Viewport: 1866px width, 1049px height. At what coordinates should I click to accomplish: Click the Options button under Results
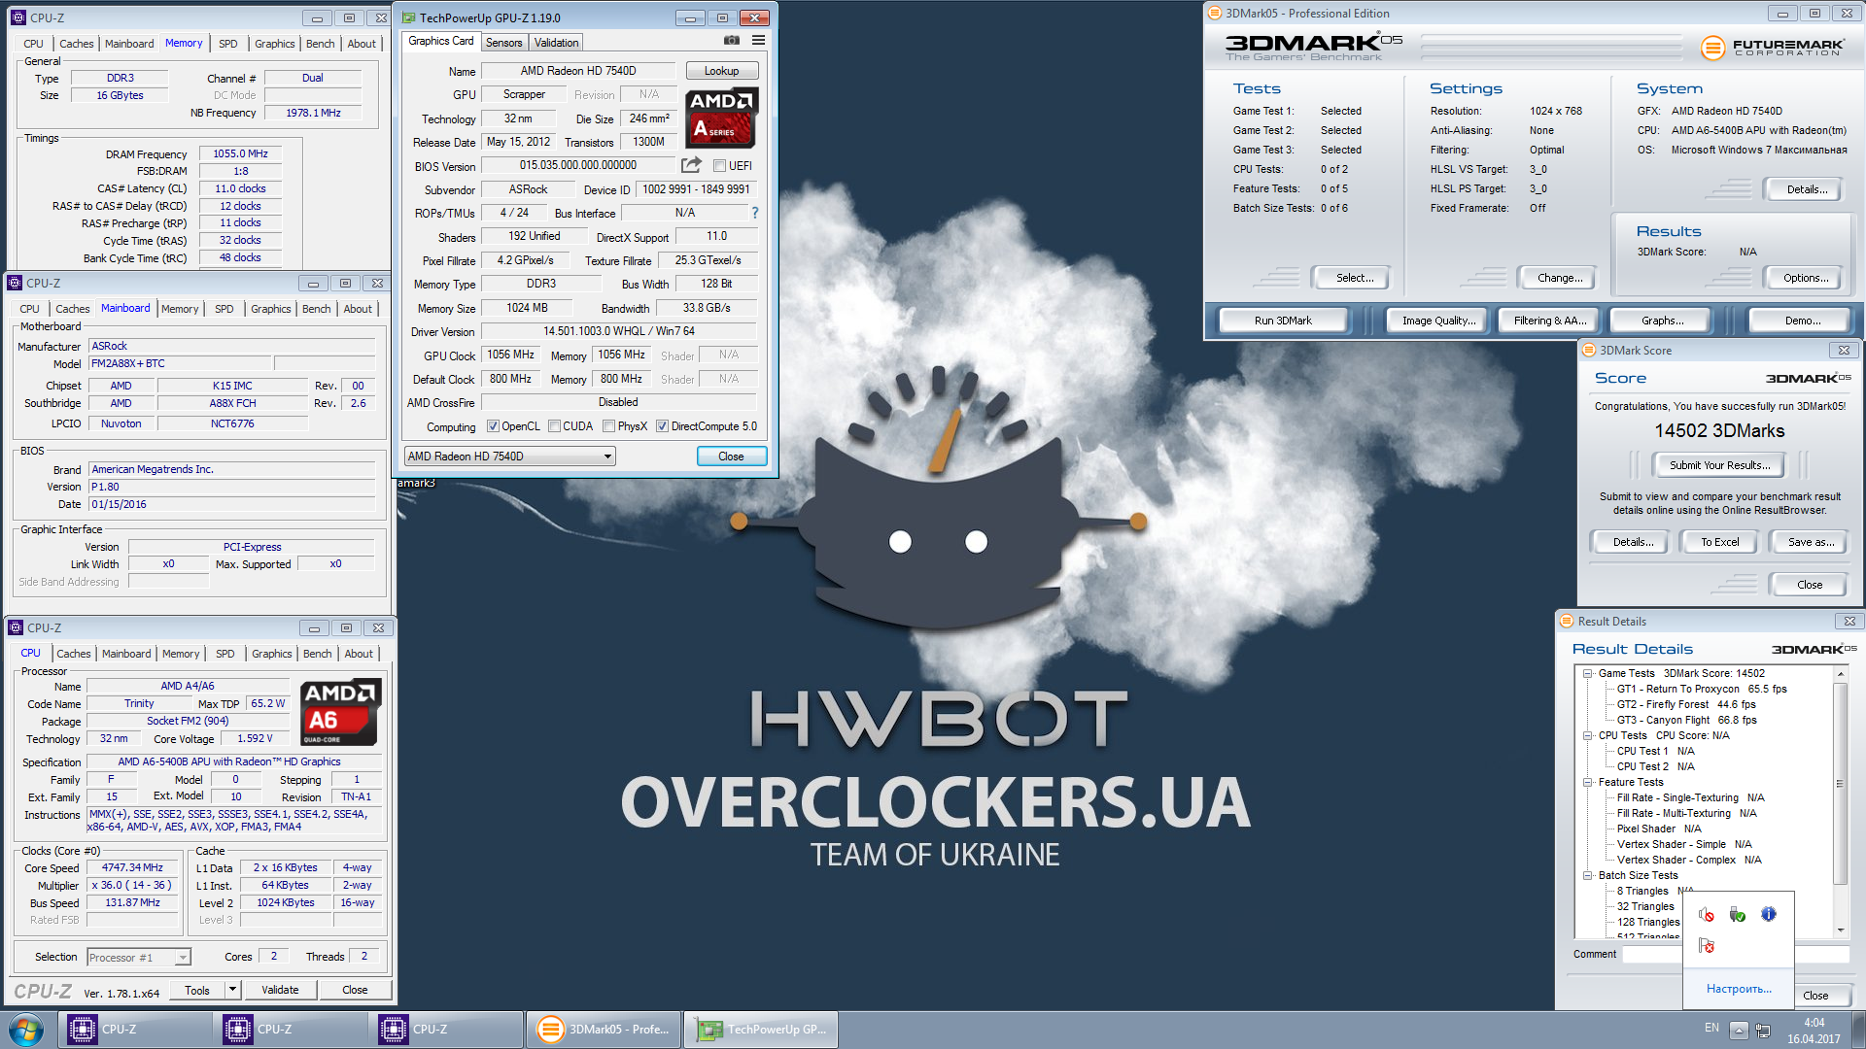pos(1805,278)
